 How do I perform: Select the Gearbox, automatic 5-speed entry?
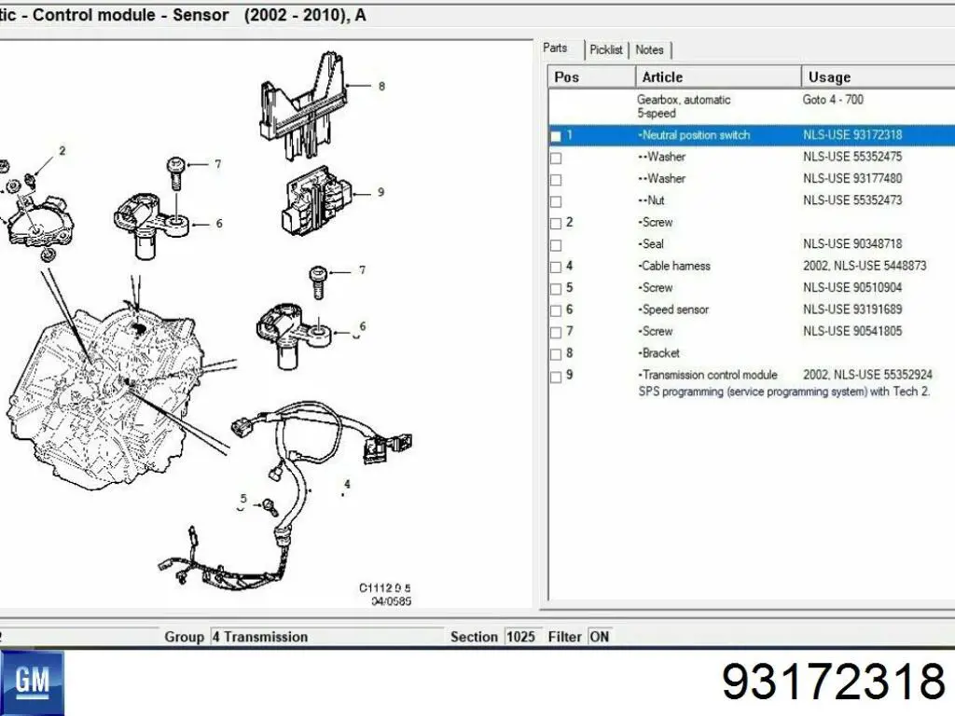tap(684, 106)
